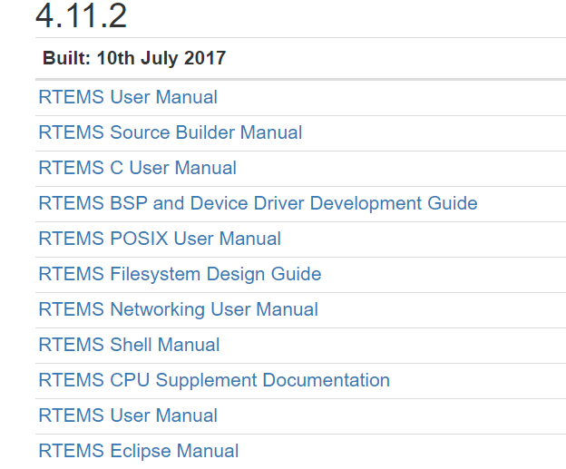This screenshot has height=469, width=566.
Task: Click the 'Built: 10th July 2017' text
Action: click(134, 58)
